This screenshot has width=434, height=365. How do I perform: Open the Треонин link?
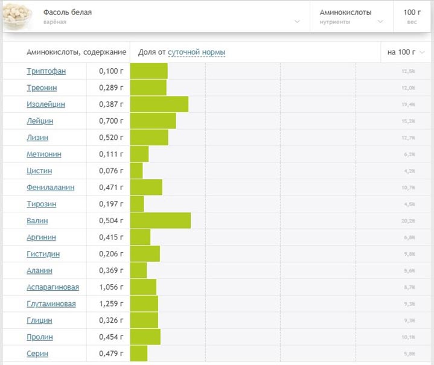pyautogui.click(x=42, y=87)
